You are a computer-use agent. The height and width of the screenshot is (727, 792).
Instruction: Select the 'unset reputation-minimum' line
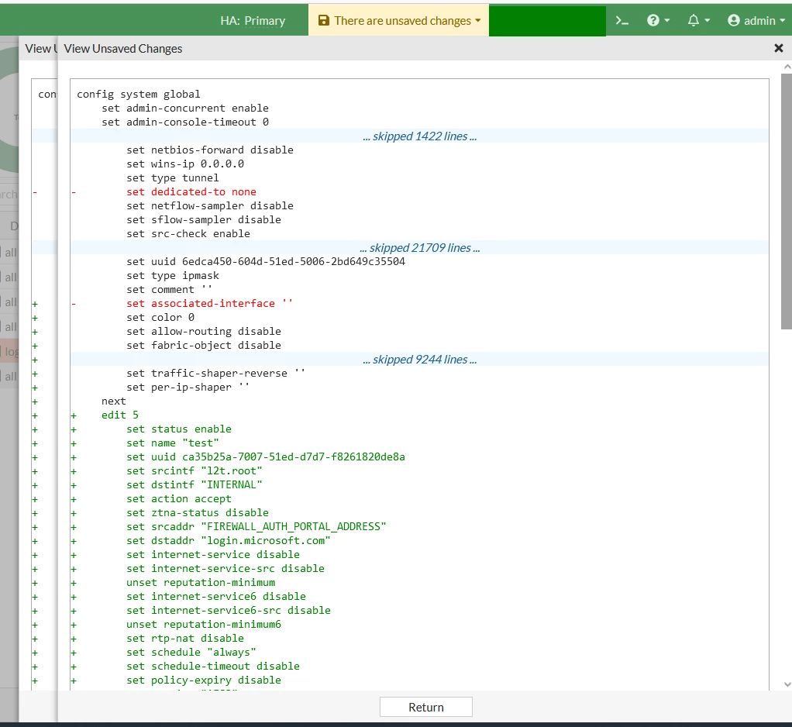(x=201, y=582)
